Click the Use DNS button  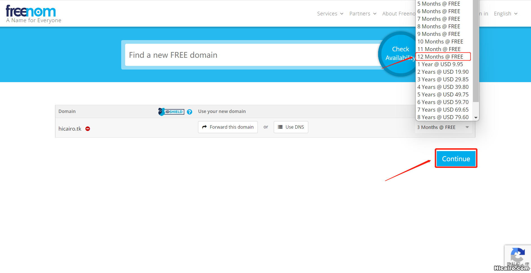(x=291, y=127)
